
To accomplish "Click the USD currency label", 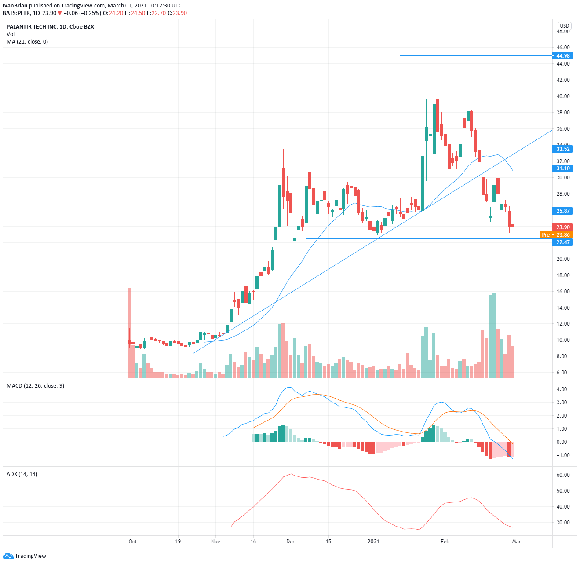I will coord(565,26).
